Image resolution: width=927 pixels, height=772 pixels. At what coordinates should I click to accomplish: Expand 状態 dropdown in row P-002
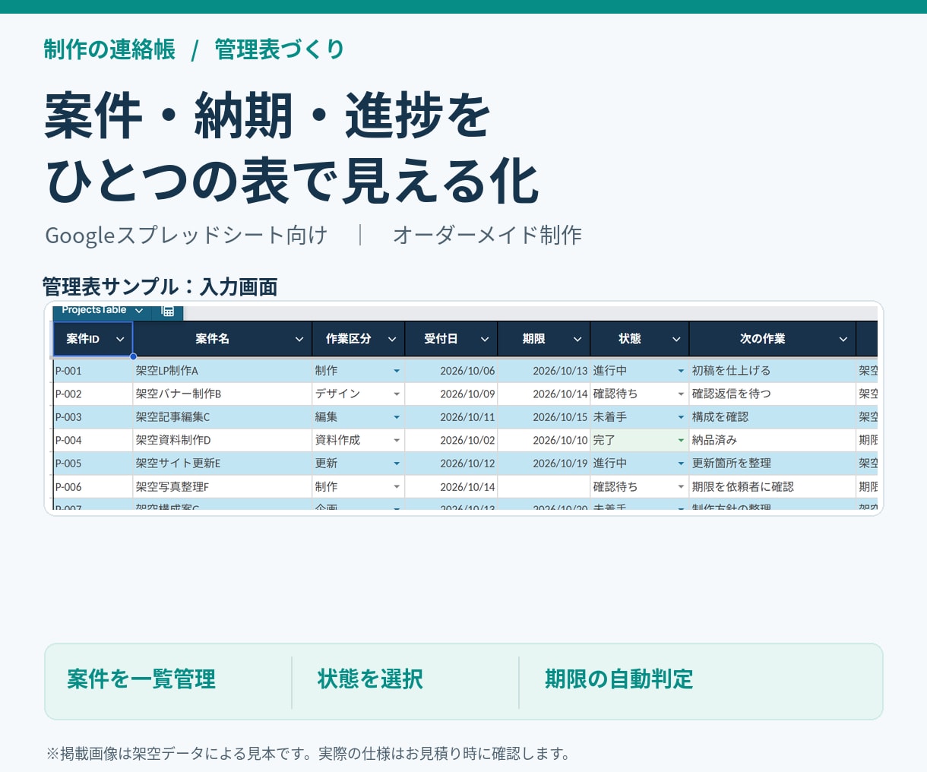click(x=681, y=394)
